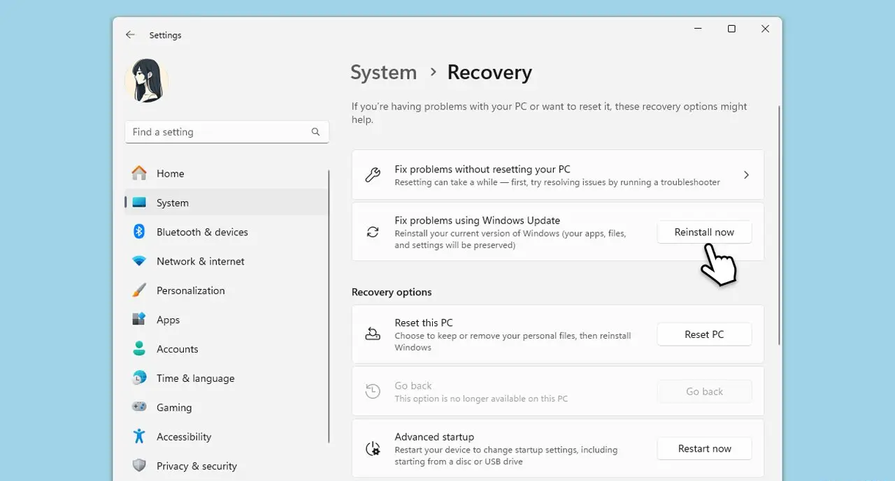
Task: Click the Advanced startup title text
Action: click(434, 437)
